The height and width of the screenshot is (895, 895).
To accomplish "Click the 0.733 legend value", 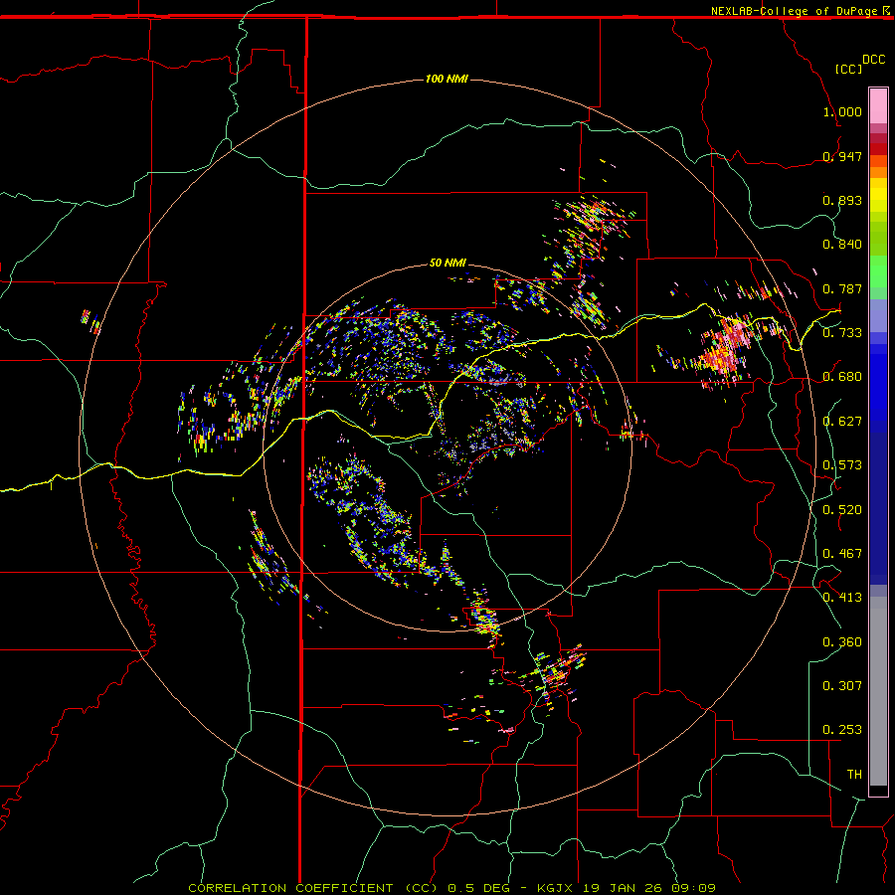I will point(842,333).
